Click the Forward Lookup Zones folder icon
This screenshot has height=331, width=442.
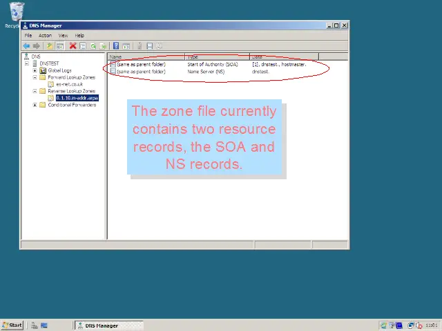(x=43, y=77)
